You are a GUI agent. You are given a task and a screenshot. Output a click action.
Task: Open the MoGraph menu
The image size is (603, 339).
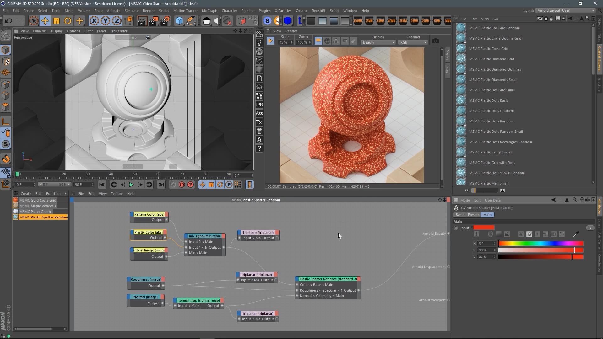coord(209,11)
